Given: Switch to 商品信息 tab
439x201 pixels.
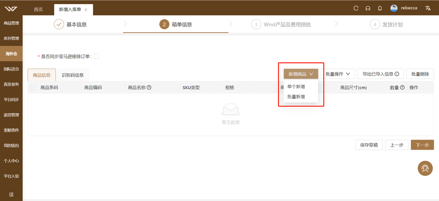Looking at the screenshot, I should [x=42, y=75].
